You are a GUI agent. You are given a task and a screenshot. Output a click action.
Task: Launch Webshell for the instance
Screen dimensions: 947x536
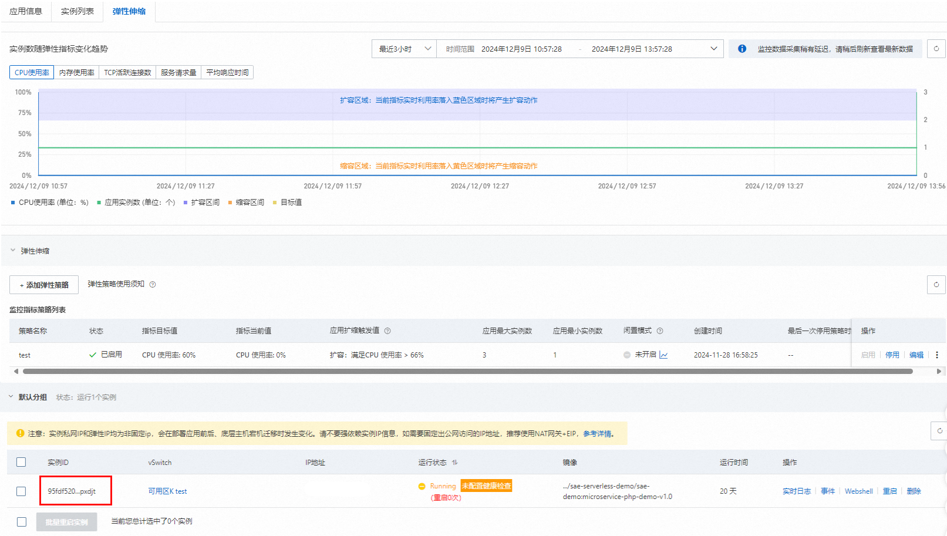click(859, 491)
